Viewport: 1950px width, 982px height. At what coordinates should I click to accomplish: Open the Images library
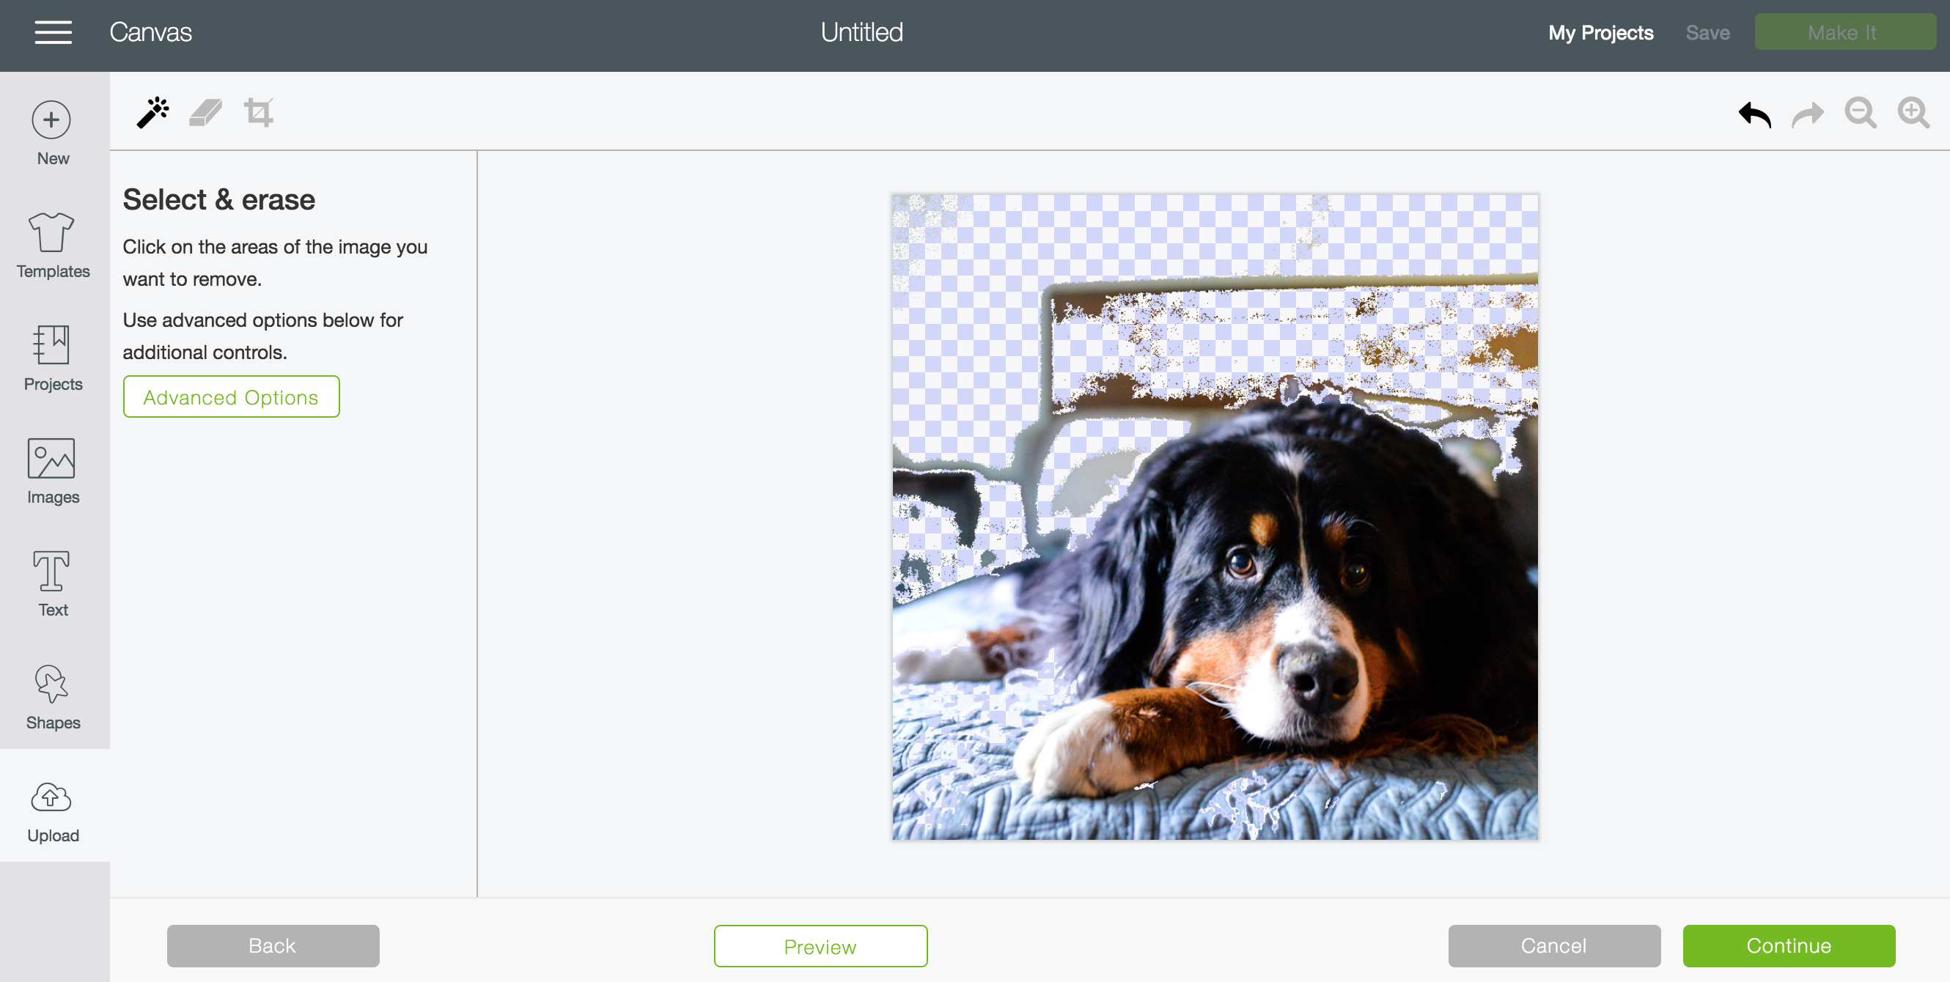click(53, 470)
